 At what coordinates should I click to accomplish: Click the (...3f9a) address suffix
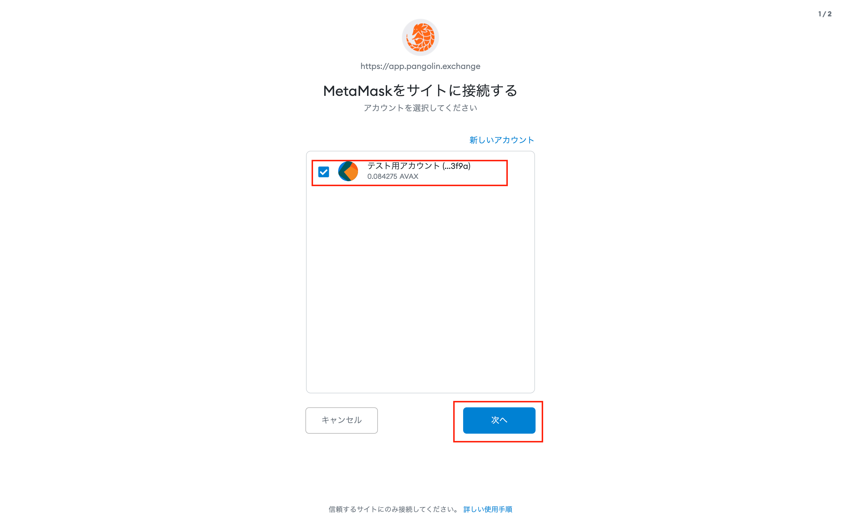(x=456, y=166)
